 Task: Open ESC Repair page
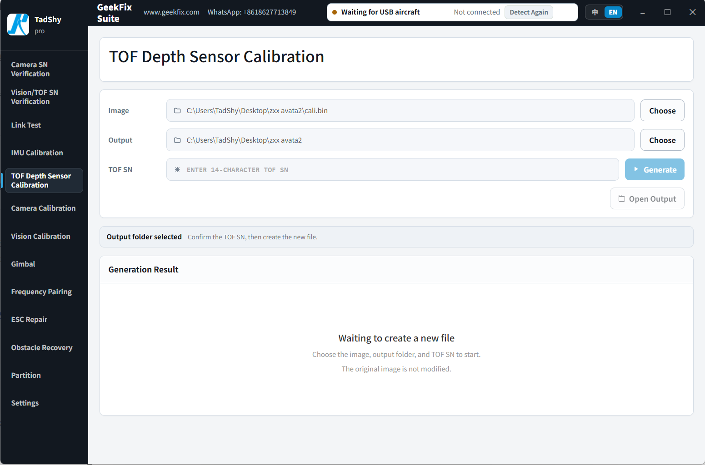(44, 319)
